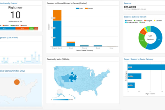Click the REFERRAL channel legend swatch
165x110 pixels.
click(x=11, y=26)
